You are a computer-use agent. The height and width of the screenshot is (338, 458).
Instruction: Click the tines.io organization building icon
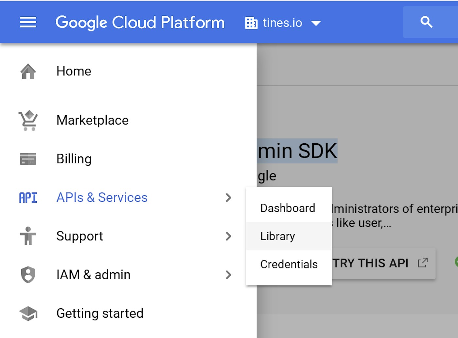pyautogui.click(x=251, y=23)
